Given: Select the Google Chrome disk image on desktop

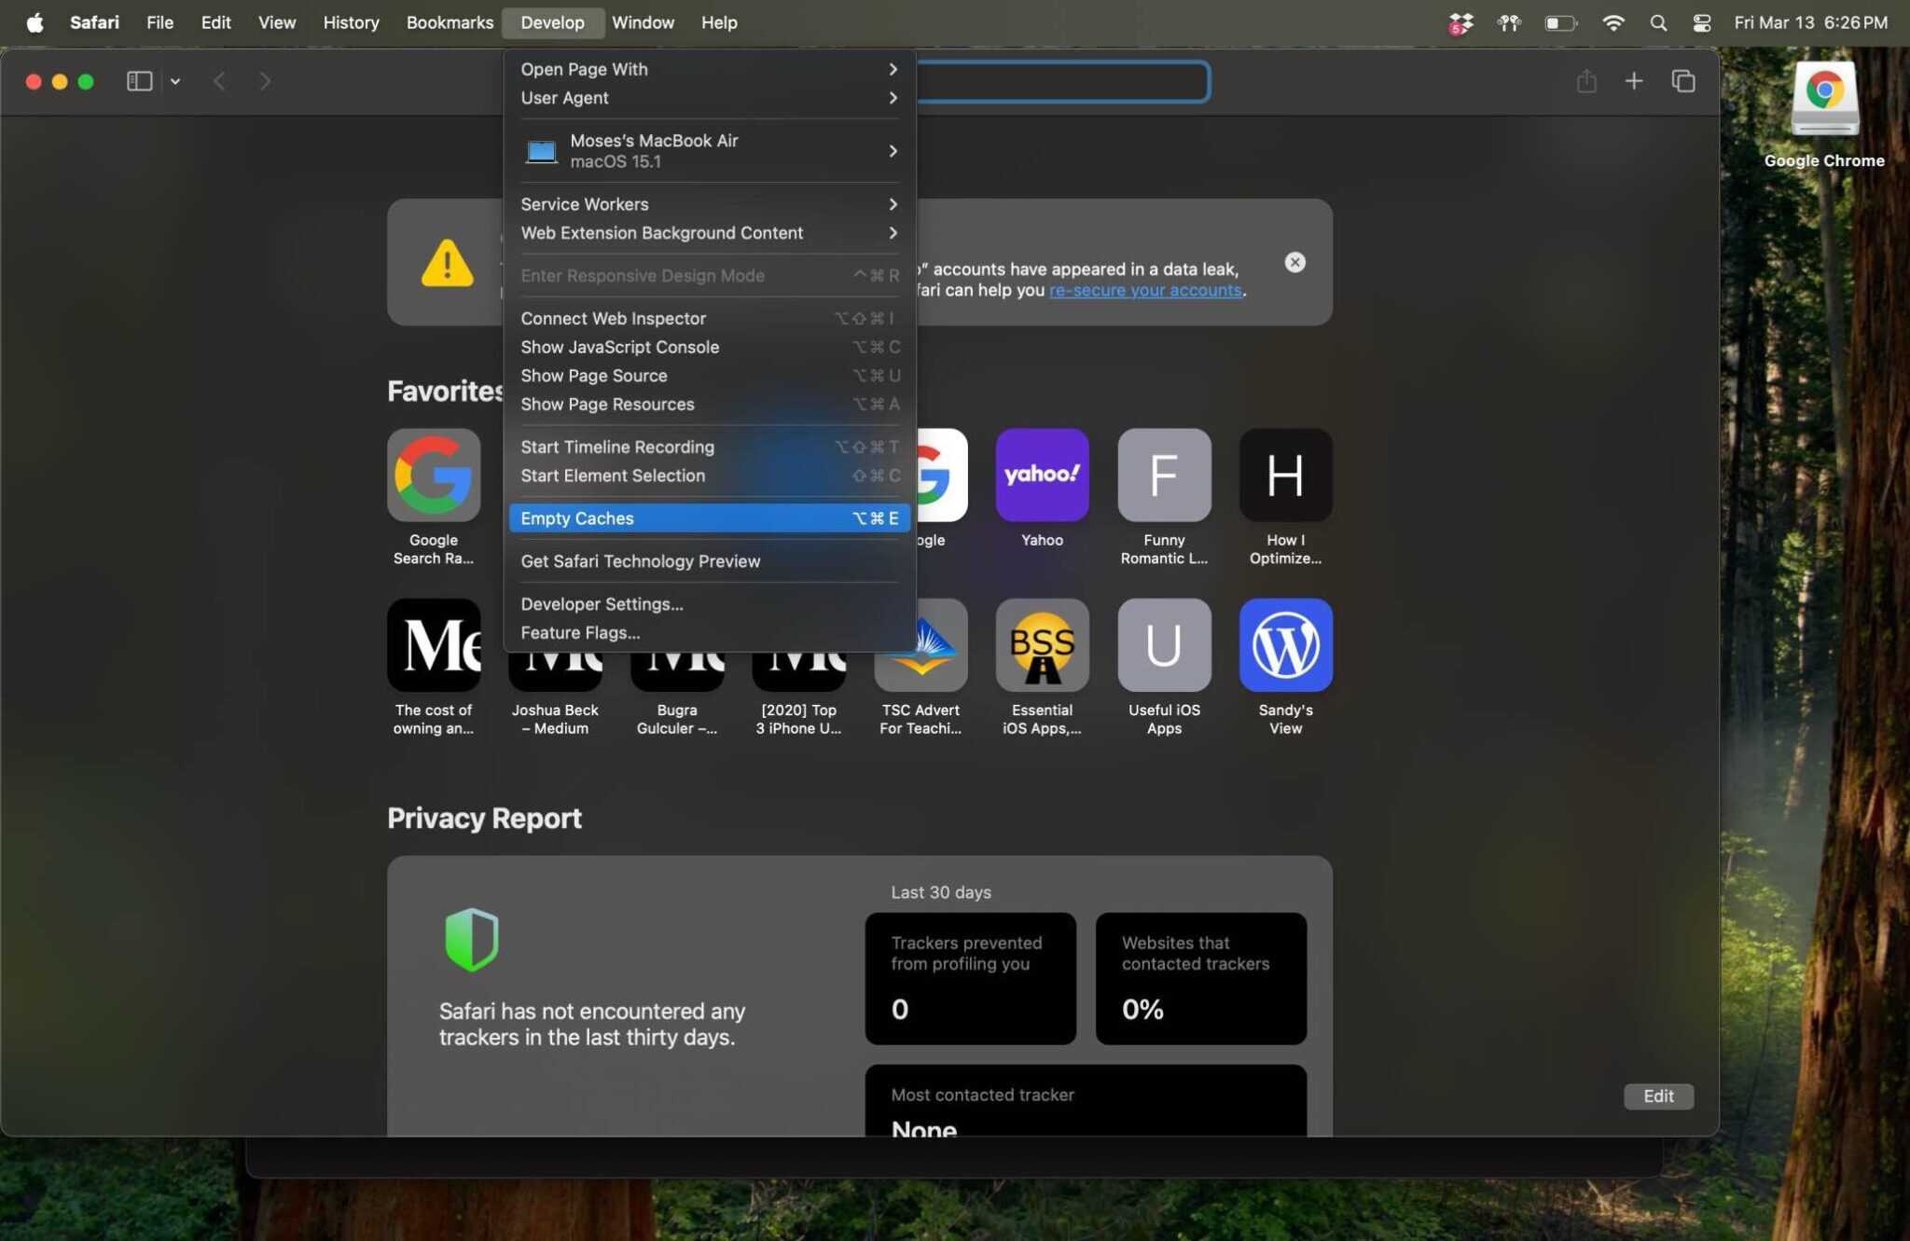Looking at the screenshot, I should (1824, 99).
